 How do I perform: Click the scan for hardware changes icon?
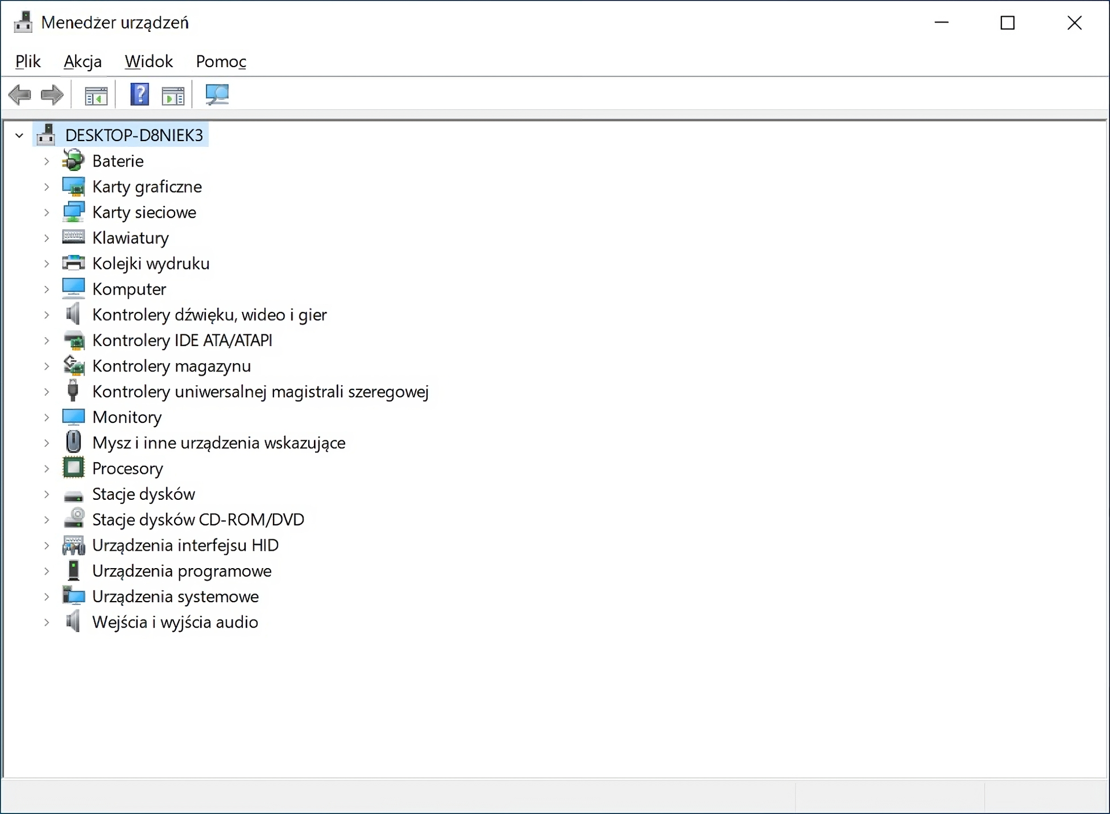click(x=217, y=94)
